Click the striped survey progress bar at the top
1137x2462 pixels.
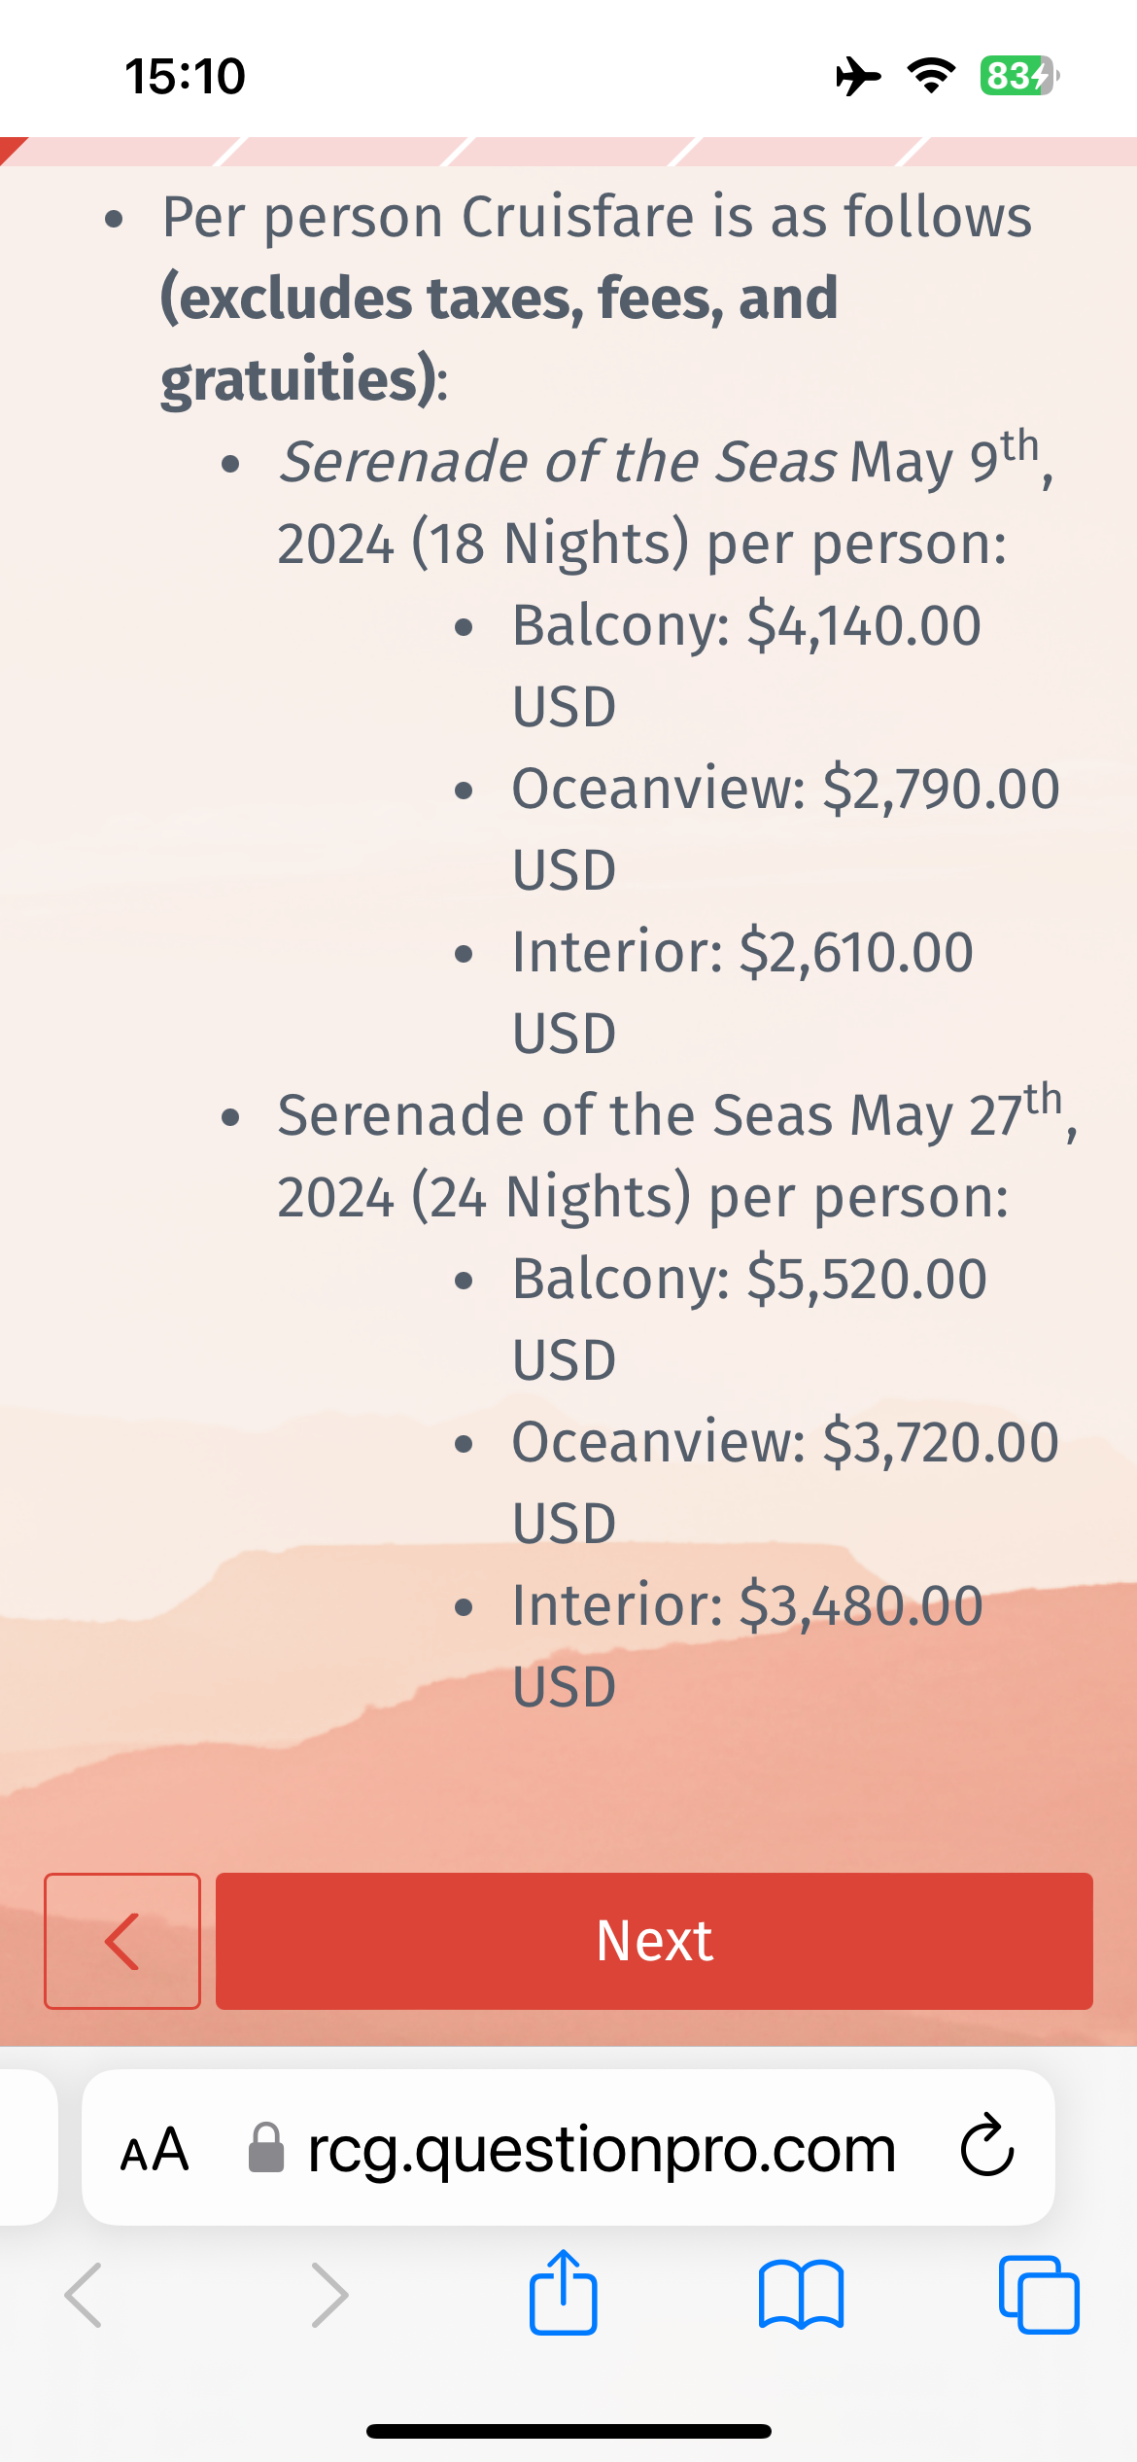568,152
